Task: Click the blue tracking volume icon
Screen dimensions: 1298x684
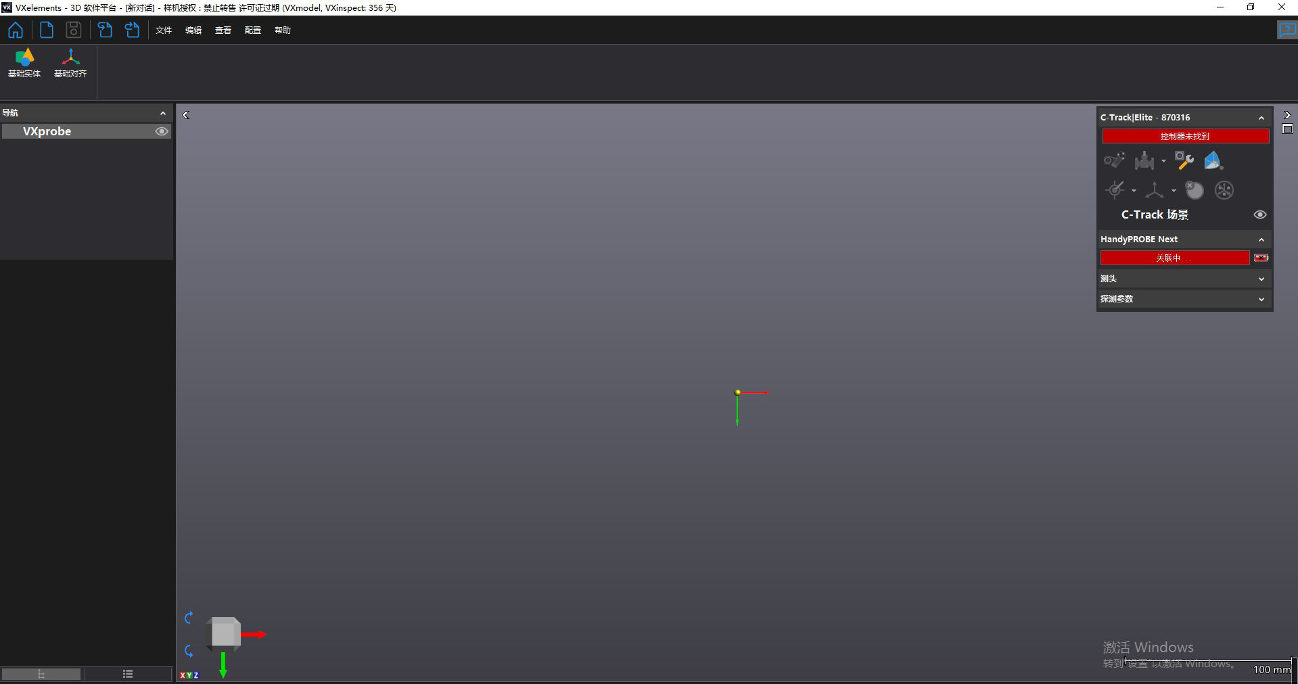Action: click(1213, 160)
